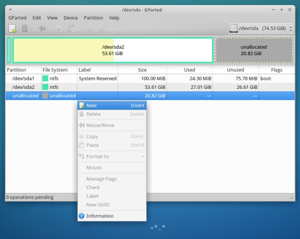Screen dimensions: 300x239
Task: Click the New partition toolbar icon
Action: 12,29
